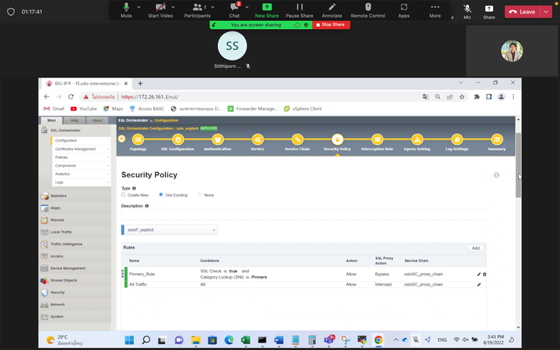The height and width of the screenshot is (350, 560).
Task: Select the Create New policy type
Action: [x=123, y=195]
